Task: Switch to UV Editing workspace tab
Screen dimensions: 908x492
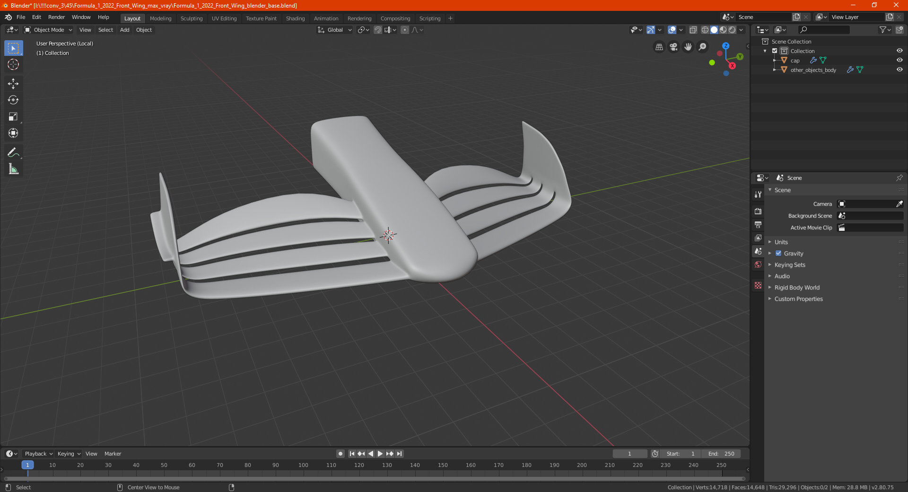Action: pos(224,18)
